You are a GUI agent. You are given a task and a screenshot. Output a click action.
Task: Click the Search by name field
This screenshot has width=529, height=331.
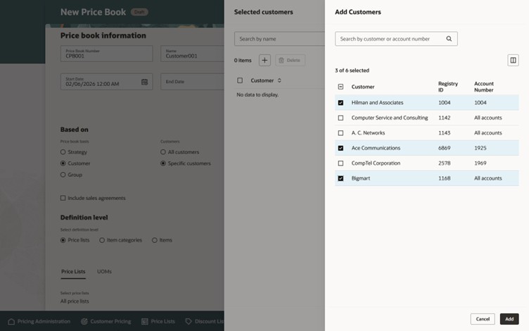point(279,39)
